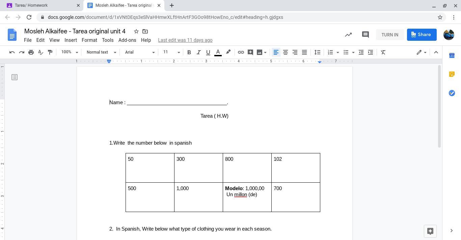Set center alignment

pyautogui.click(x=285, y=52)
